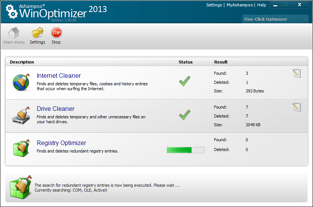Click the red Stop sign icon
Screen dimensions: 313x207
(x=56, y=33)
